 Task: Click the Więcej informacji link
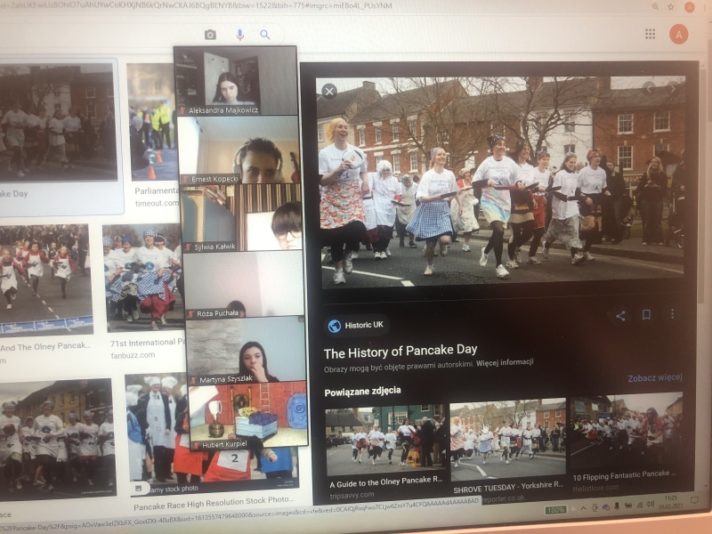pos(505,363)
